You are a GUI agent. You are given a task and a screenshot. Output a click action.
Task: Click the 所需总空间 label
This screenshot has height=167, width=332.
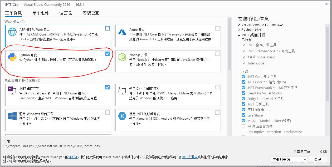302,152
